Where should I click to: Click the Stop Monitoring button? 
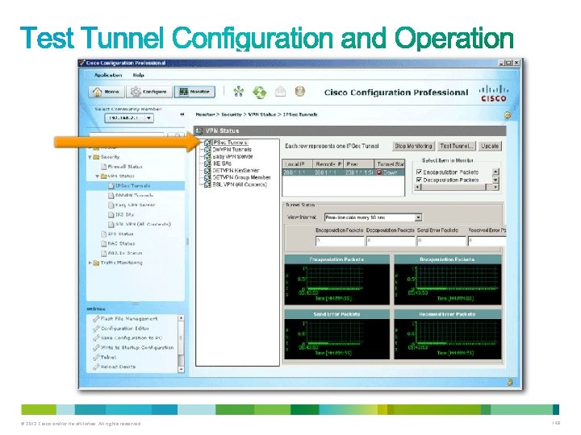pos(413,146)
